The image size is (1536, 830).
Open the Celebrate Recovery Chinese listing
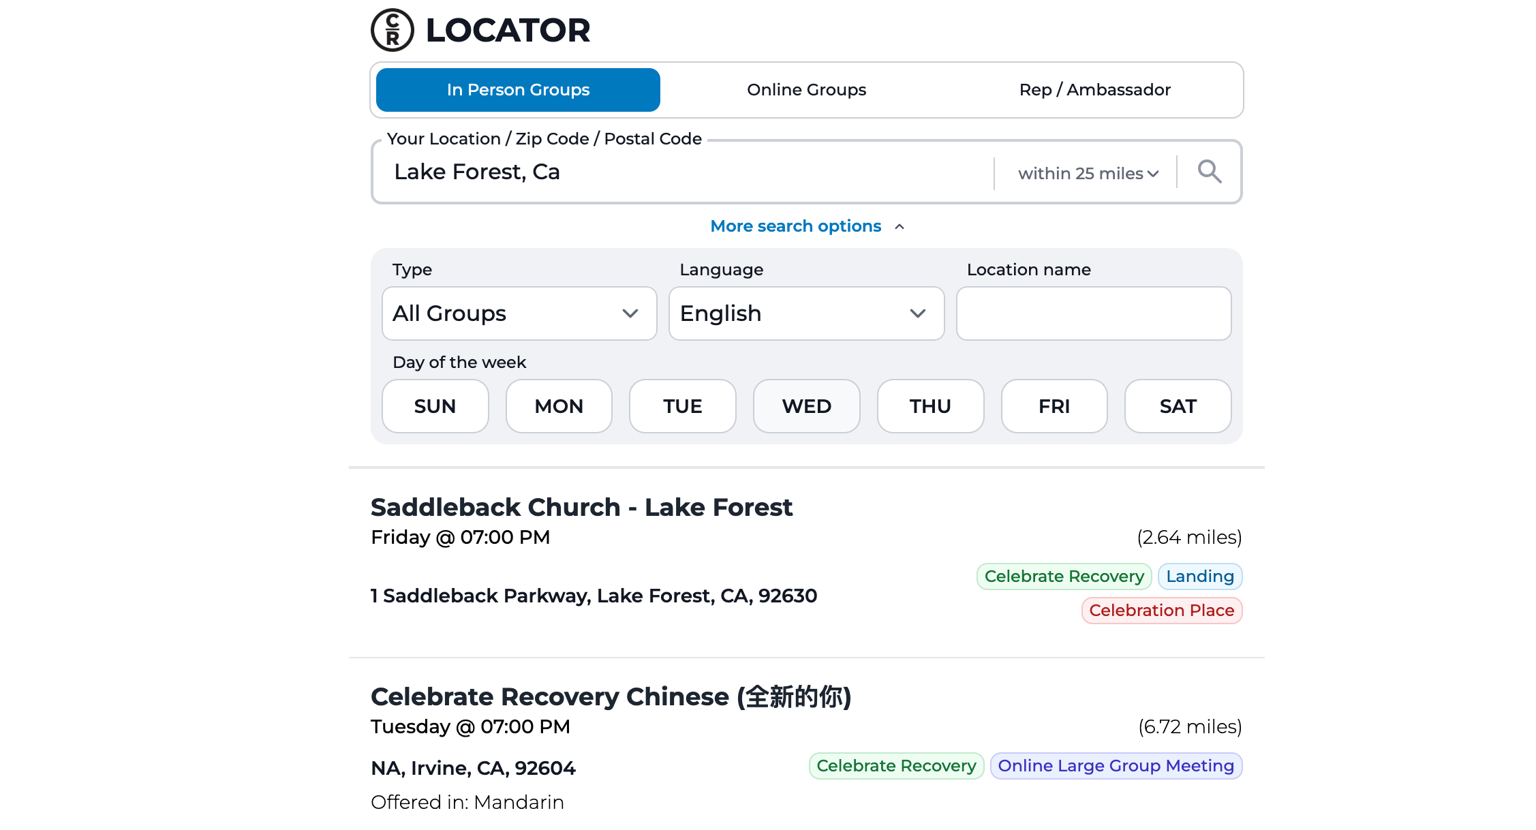tap(611, 697)
